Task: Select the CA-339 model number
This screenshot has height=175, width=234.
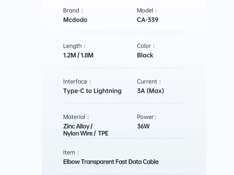Action: [x=147, y=20]
